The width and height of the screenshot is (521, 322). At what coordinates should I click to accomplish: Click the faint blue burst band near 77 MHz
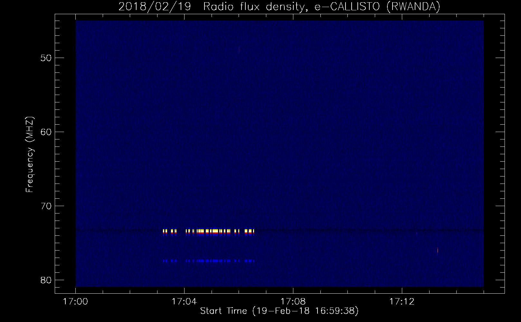(x=209, y=261)
